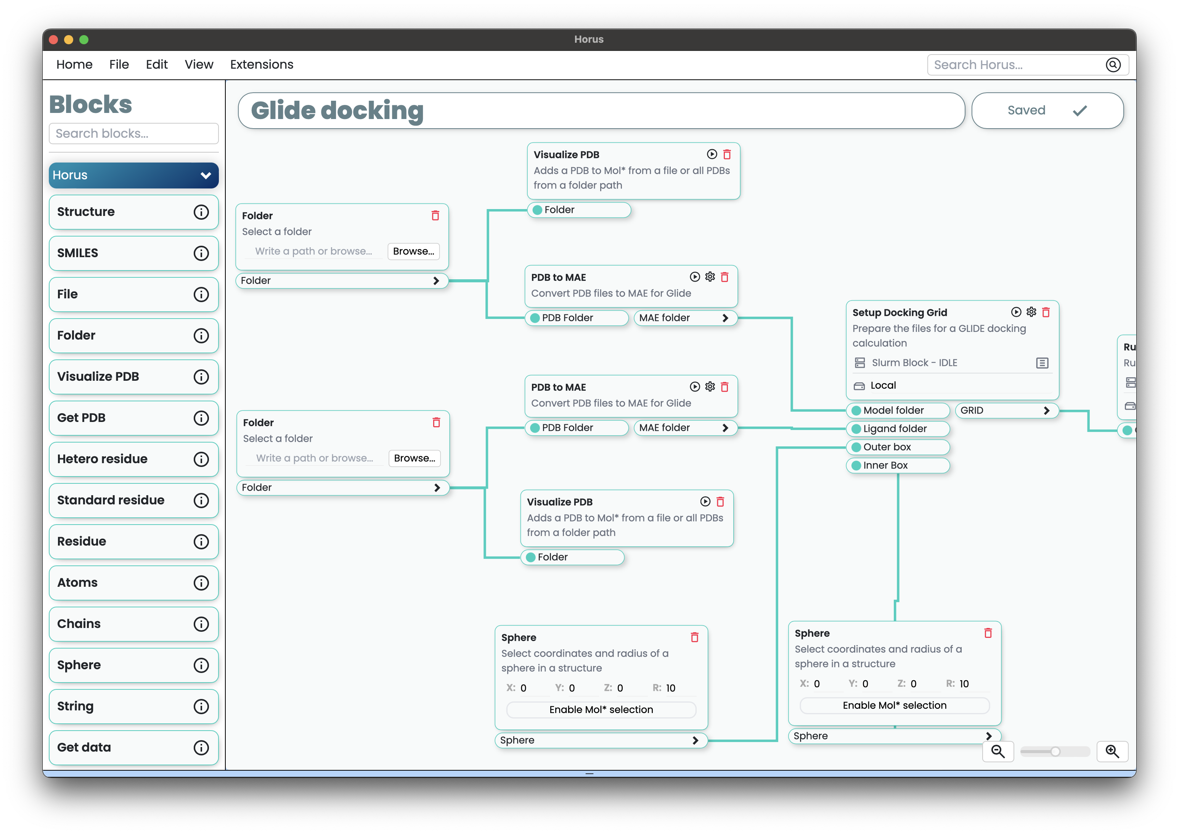The image size is (1179, 834).
Task: Run the lower PDB to MAE block
Action: pyautogui.click(x=695, y=387)
